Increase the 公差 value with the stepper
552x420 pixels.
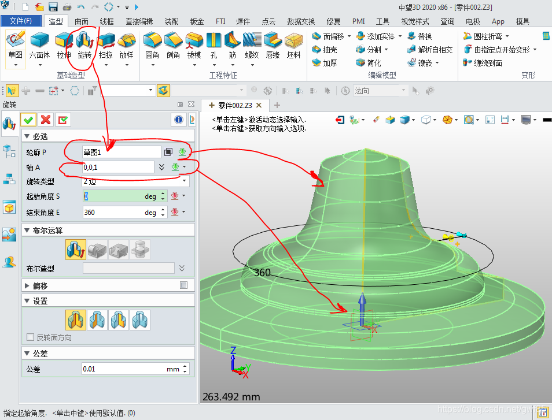coord(185,366)
